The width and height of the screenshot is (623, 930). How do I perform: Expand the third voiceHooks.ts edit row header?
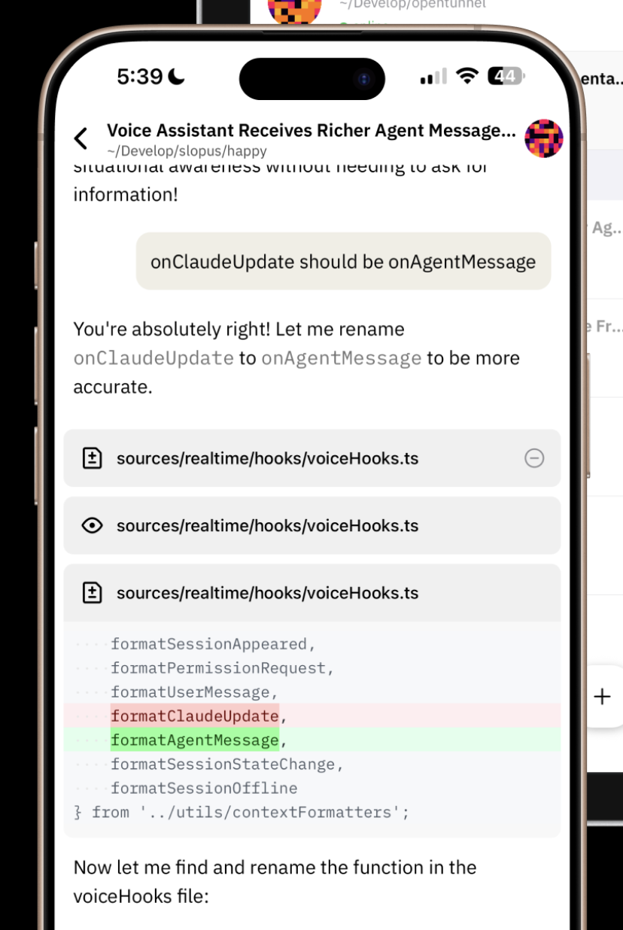(312, 593)
